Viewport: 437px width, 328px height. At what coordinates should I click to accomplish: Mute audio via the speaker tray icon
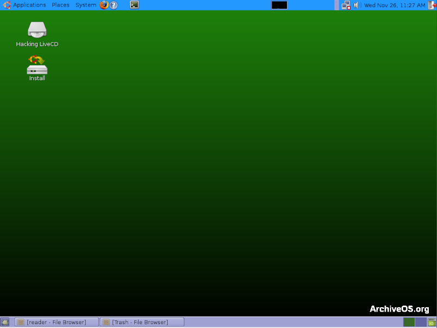pos(356,5)
